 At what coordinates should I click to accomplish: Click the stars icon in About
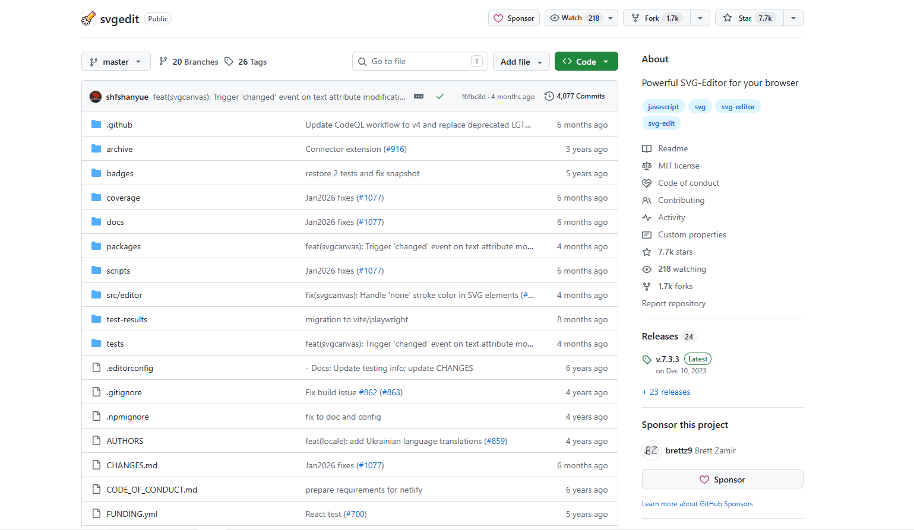point(647,252)
